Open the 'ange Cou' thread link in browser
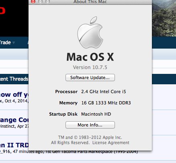The height and width of the screenshot is (163, 176). (x=14, y=120)
